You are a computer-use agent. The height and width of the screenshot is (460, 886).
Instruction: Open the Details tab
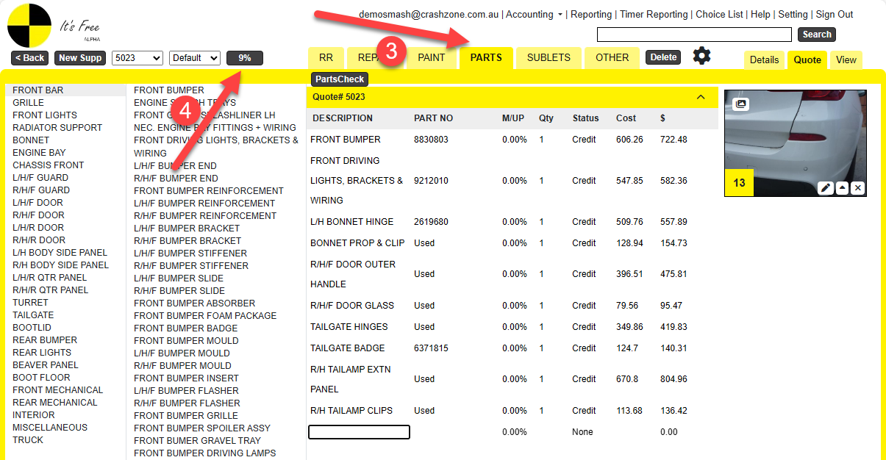pyautogui.click(x=764, y=60)
